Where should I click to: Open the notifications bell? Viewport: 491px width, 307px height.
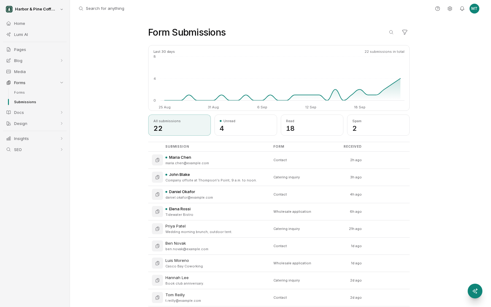(x=462, y=9)
